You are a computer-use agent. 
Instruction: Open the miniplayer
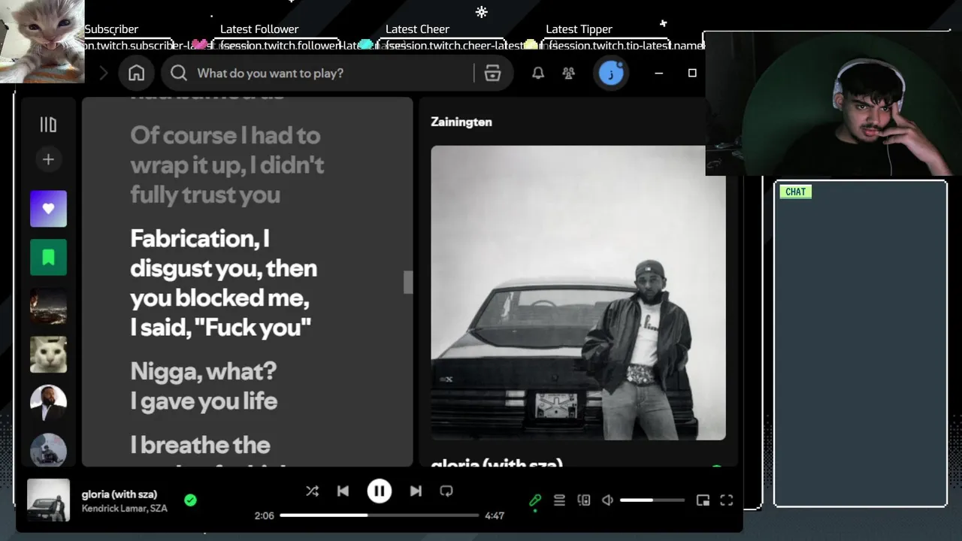[703, 500]
